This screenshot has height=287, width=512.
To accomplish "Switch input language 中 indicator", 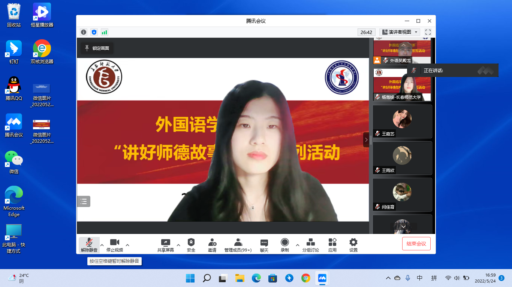I will pyautogui.click(x=420, y=278).
